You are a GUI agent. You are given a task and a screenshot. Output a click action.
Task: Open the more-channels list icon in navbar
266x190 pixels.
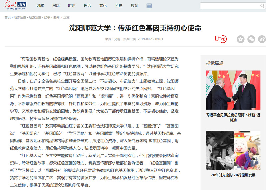coord(149,6)
